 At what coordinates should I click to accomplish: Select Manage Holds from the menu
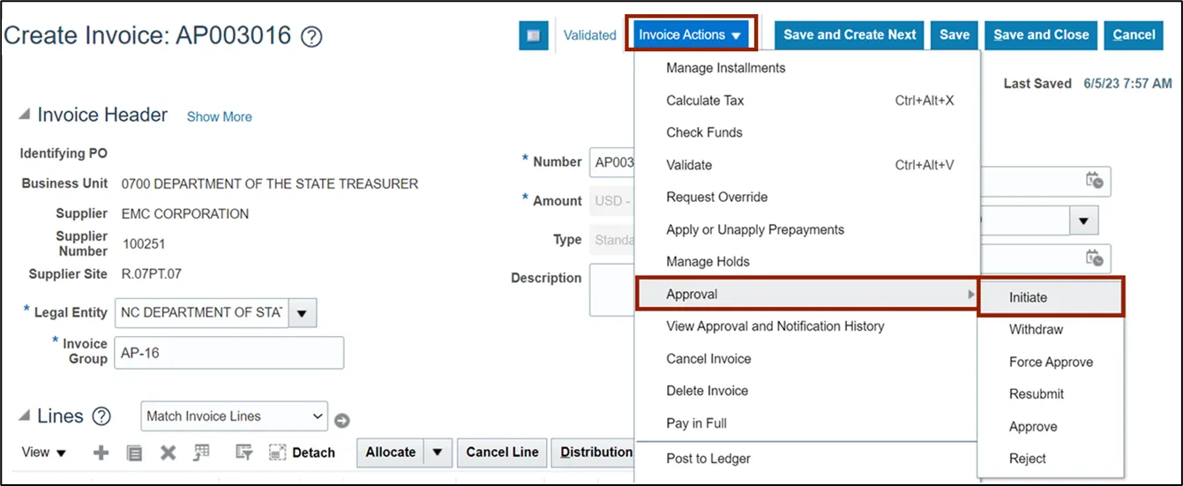(708, 261)
